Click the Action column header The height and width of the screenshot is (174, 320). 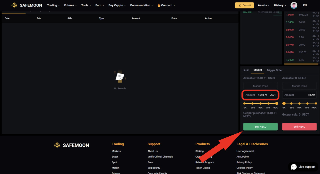[208, 18]
